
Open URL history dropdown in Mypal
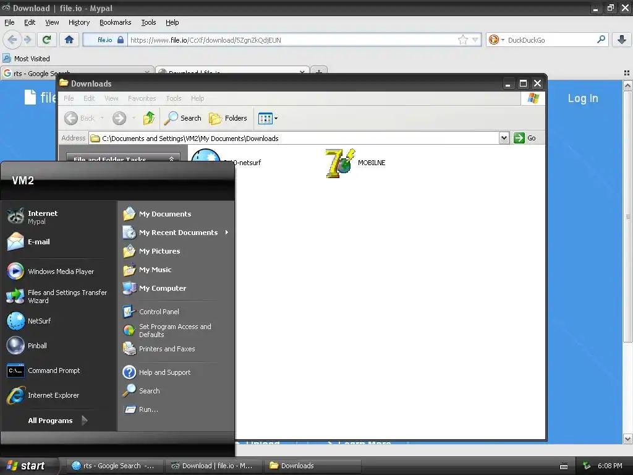[475, 40]
